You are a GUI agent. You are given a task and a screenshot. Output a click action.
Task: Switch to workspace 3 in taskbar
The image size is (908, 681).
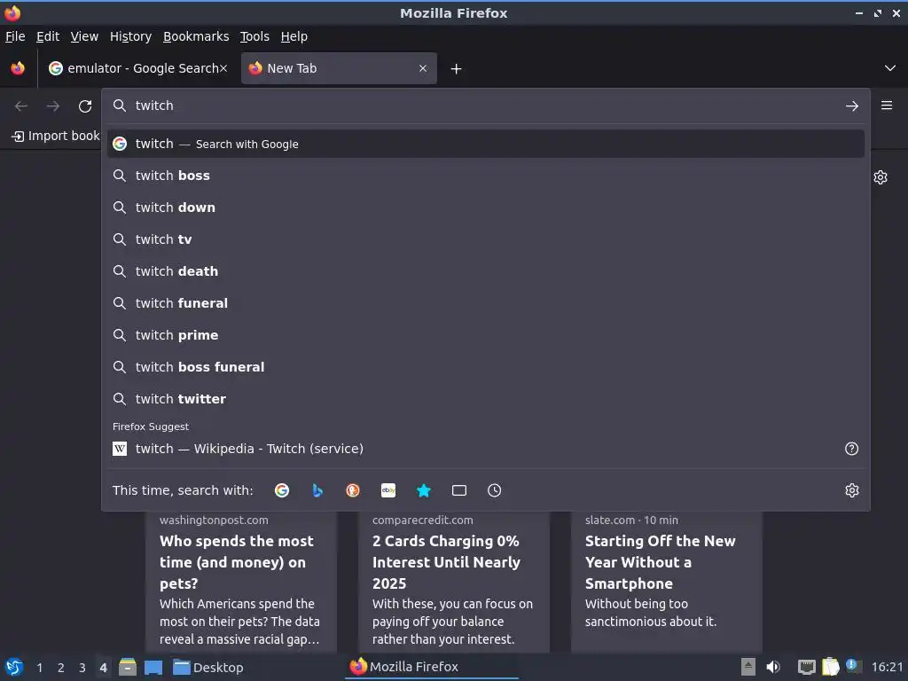tap(82, 668)
